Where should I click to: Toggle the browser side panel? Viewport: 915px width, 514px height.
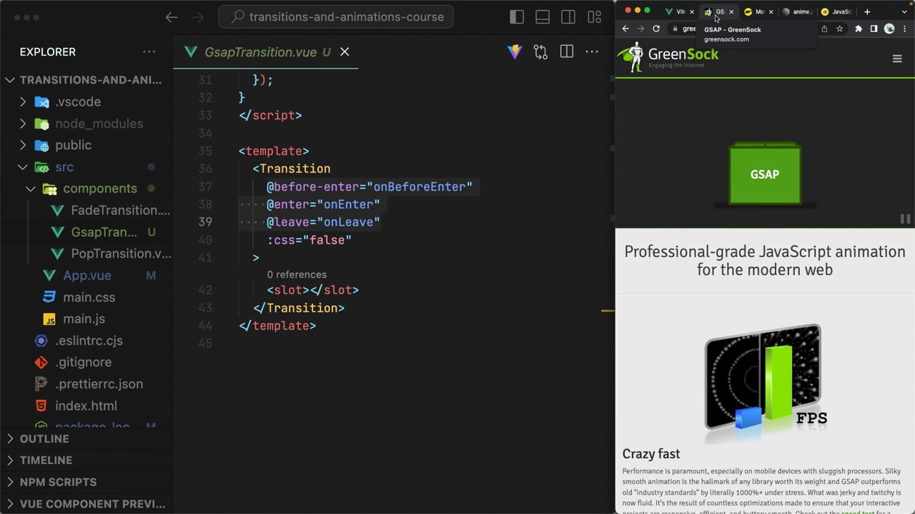pyautogui.click(x=874, y=29)
